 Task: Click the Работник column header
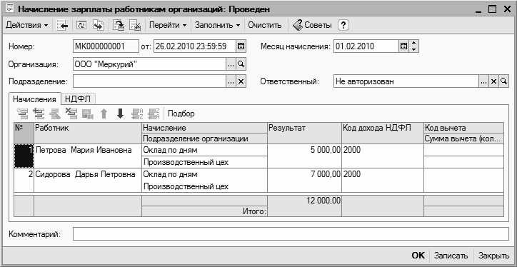point(88,133)
